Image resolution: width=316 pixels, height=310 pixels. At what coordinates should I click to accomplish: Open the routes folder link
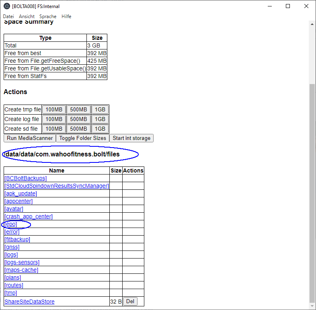tap(14, 285)
